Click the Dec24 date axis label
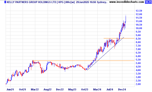152x92 pixels. tap(122, 89)
